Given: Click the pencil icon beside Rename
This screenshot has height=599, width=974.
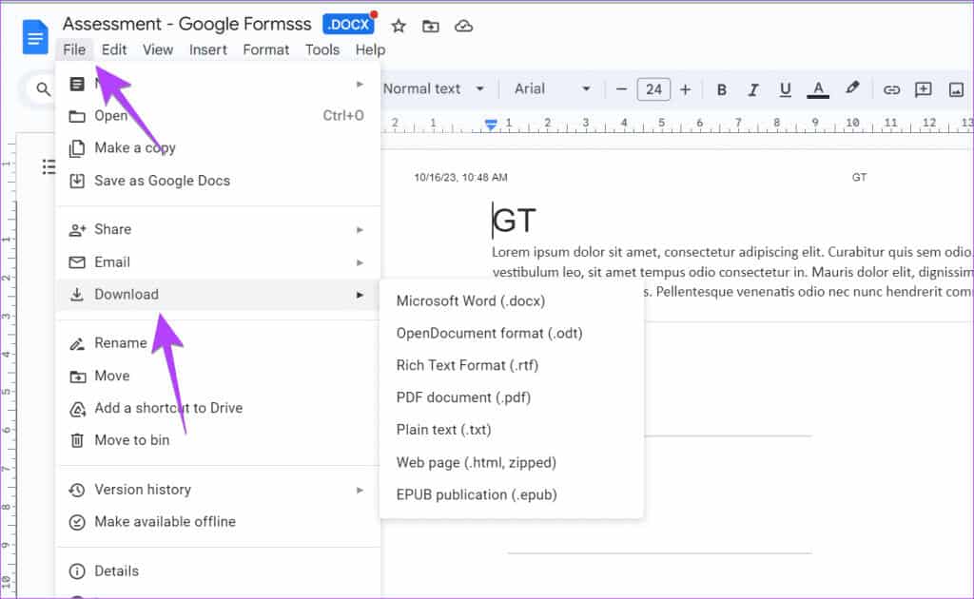Looking at the screenshot, I should [77, 344].
